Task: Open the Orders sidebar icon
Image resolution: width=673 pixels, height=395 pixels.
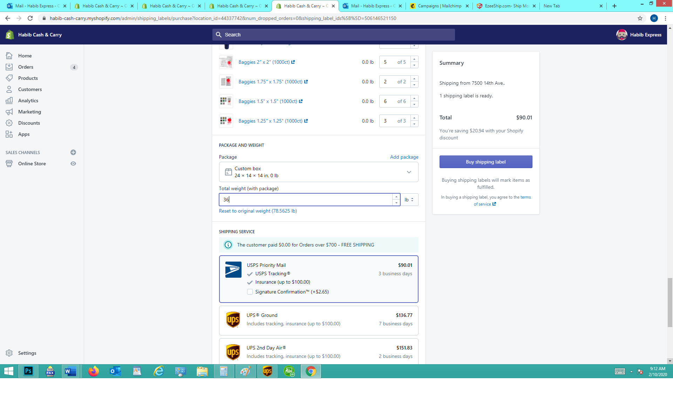Action: pyautogui.click(x=9, y=67)
